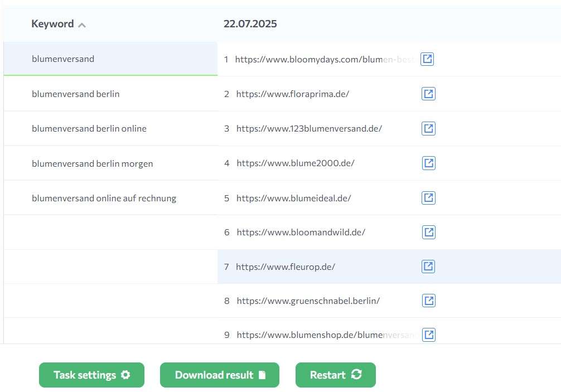Viewport: 561px width, 392px height.
Task: Select keyword 'blumenversand berlin'
Action: pos(75,94)
